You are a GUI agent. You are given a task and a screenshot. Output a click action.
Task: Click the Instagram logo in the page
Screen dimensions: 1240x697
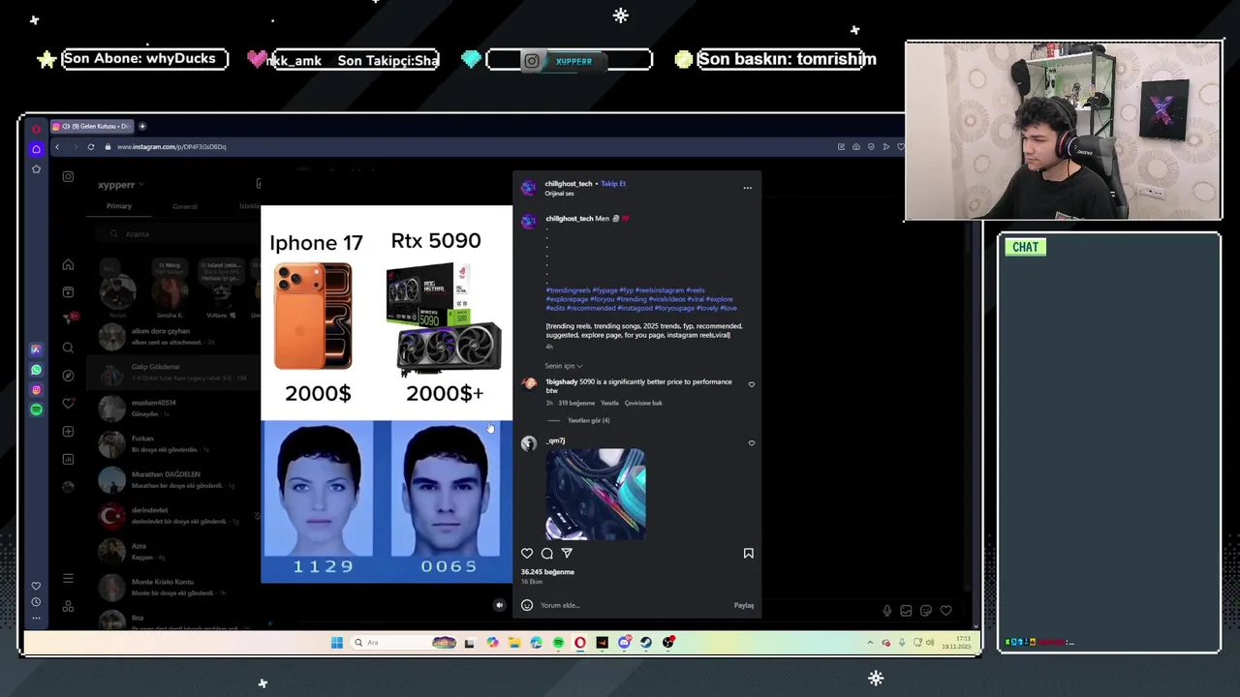pos(68,177)
